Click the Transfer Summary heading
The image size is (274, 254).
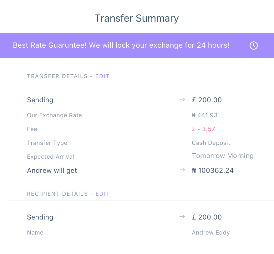tap(137, 18)
